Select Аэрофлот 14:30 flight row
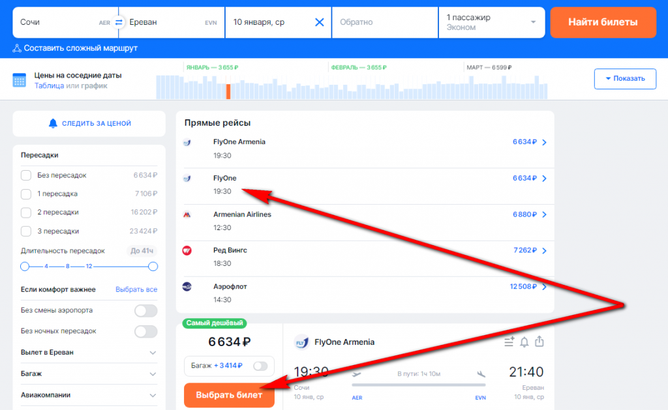 click(365, 293)
